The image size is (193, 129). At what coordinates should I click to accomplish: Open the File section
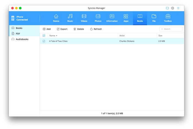click(x=154, y=18)
